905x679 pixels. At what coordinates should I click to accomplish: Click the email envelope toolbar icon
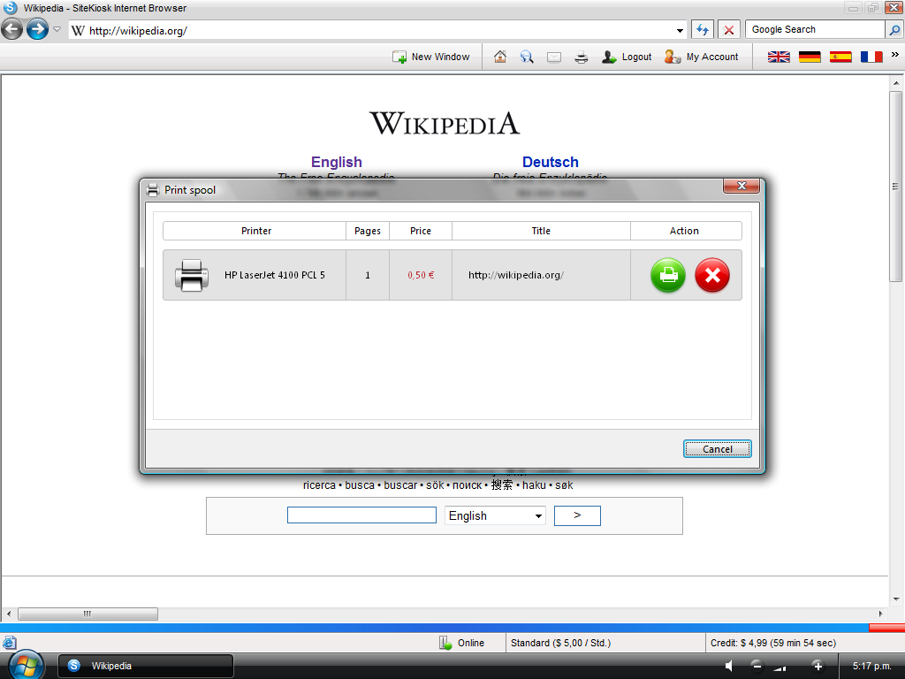(x=554, y=57)
